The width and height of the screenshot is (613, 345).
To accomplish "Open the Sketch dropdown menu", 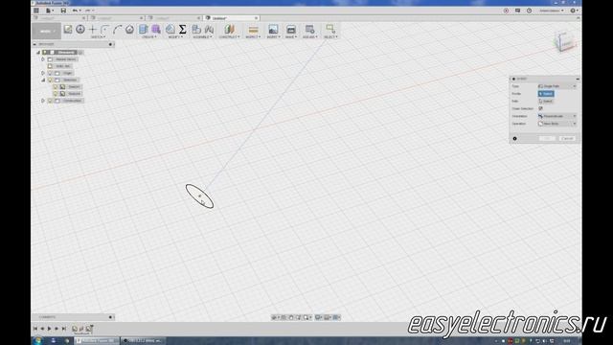I will 98,37.
